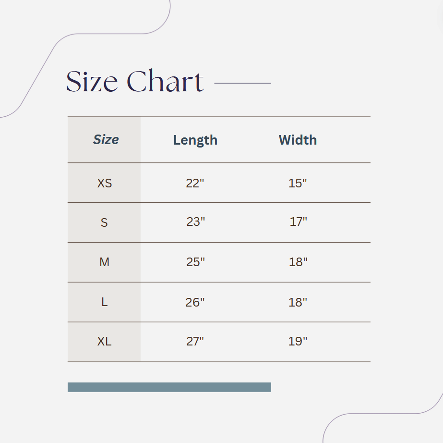This screenshot has height=443, width=443.
Task: Select the "Size" column header
Action: coord(106,140)
